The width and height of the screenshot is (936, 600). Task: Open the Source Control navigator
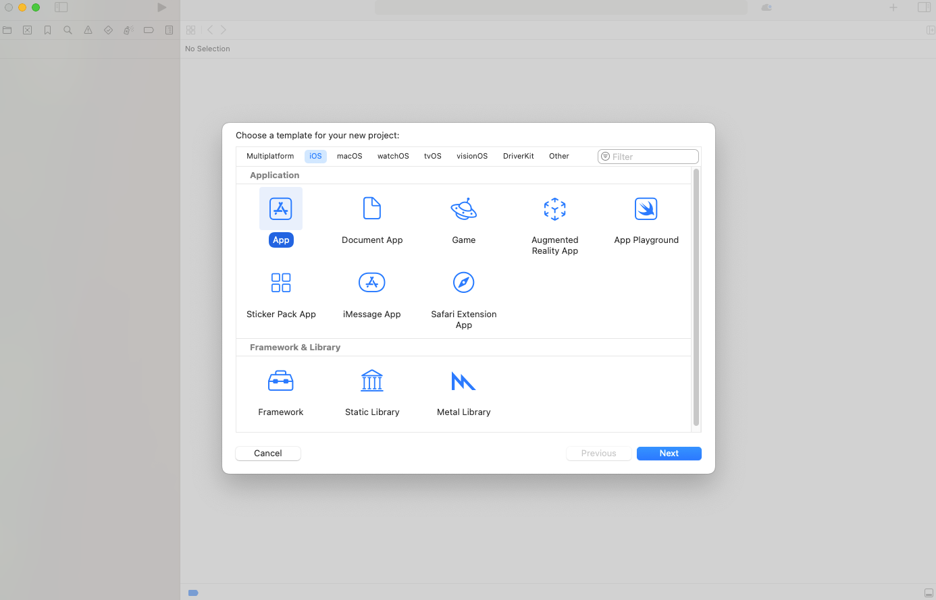(28, 30)
